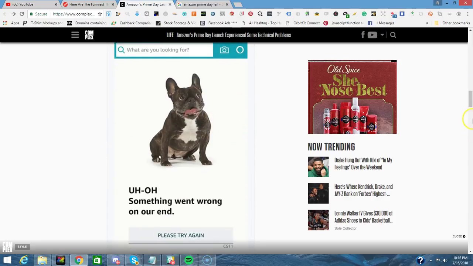The image size is (473, 266).
Task: Go back to previous page
Action: tap(5, 14)
